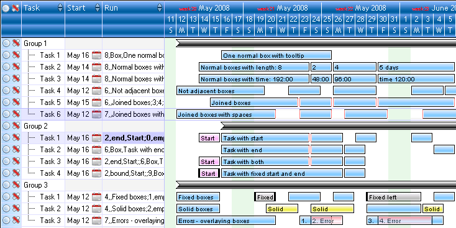Viewport: 456px width, 228px height.
Task: Click 'Normal boxes with length: 8' bar
Action: click(254, 67)
